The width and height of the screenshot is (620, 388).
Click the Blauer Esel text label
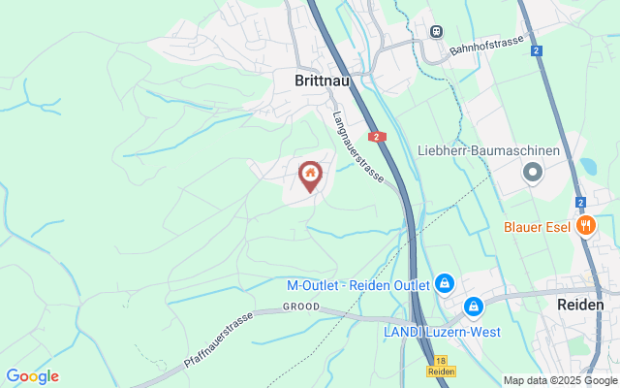click(537, 227)
